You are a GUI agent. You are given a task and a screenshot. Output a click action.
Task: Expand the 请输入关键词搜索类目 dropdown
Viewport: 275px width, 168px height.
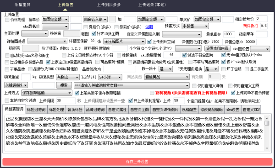click(132, 85)
